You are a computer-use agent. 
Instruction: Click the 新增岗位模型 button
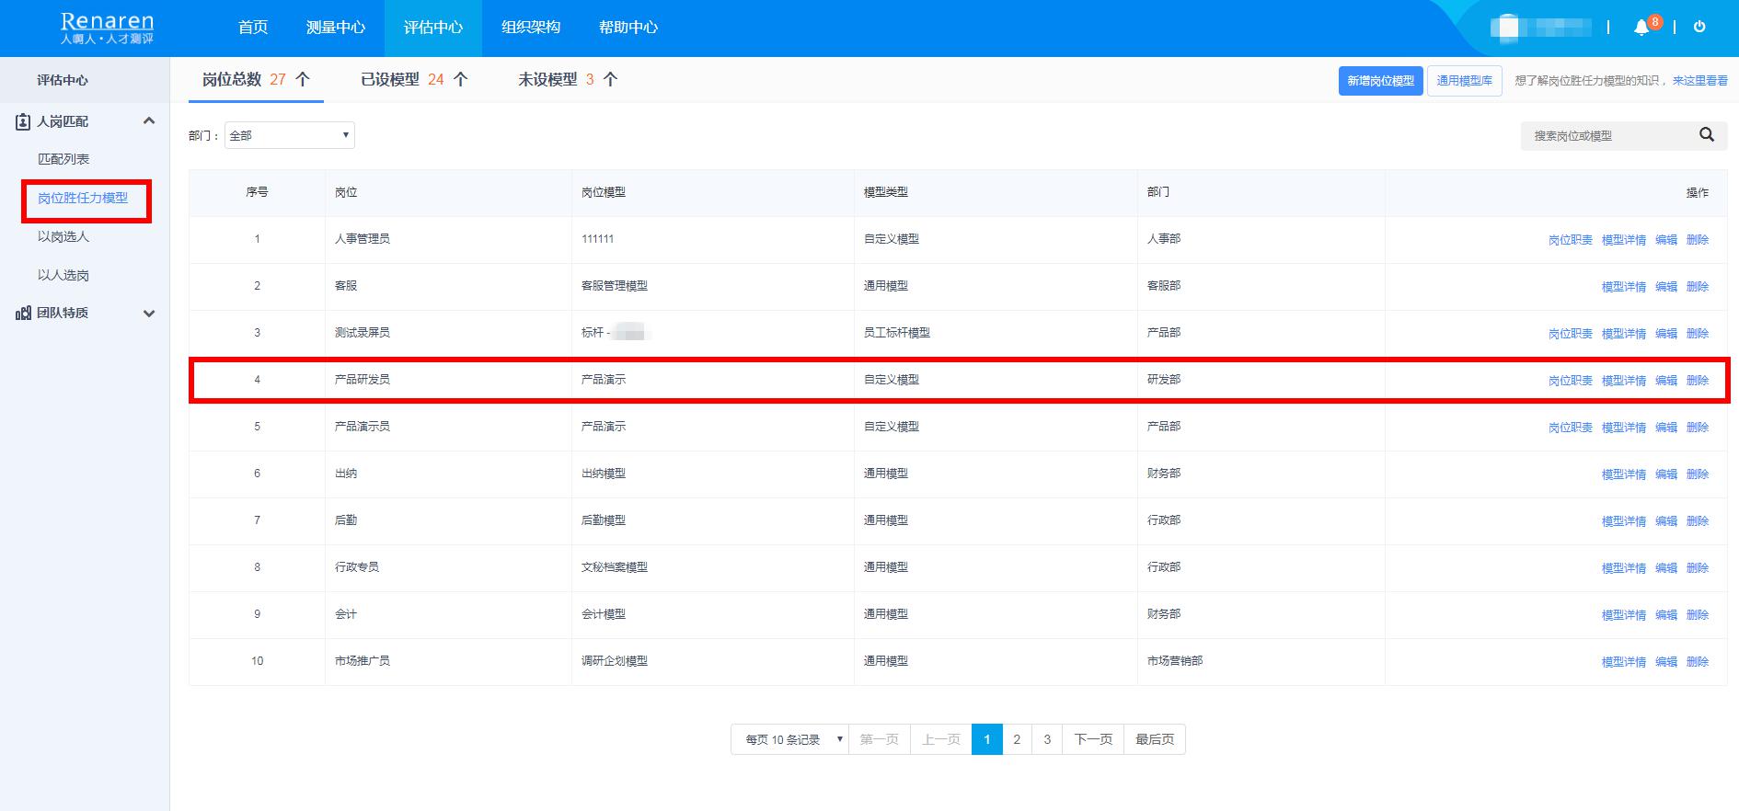point(1380,81)
